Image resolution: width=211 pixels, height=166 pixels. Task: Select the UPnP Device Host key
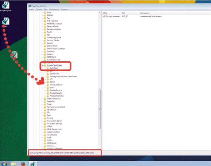click(54, 129)
